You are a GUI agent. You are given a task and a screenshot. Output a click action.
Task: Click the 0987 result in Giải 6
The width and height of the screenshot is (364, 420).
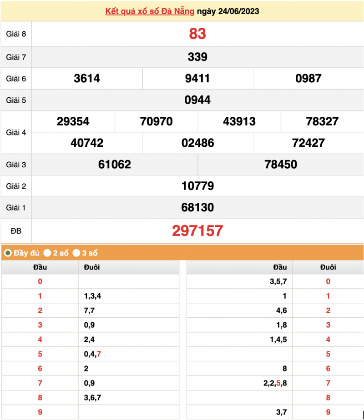point(308,78)
